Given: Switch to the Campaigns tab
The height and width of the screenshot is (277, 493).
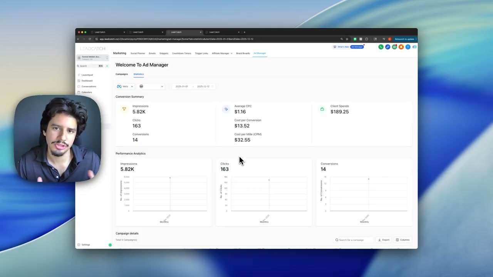Looking at the screenshot, I should [x=122, y=74].
